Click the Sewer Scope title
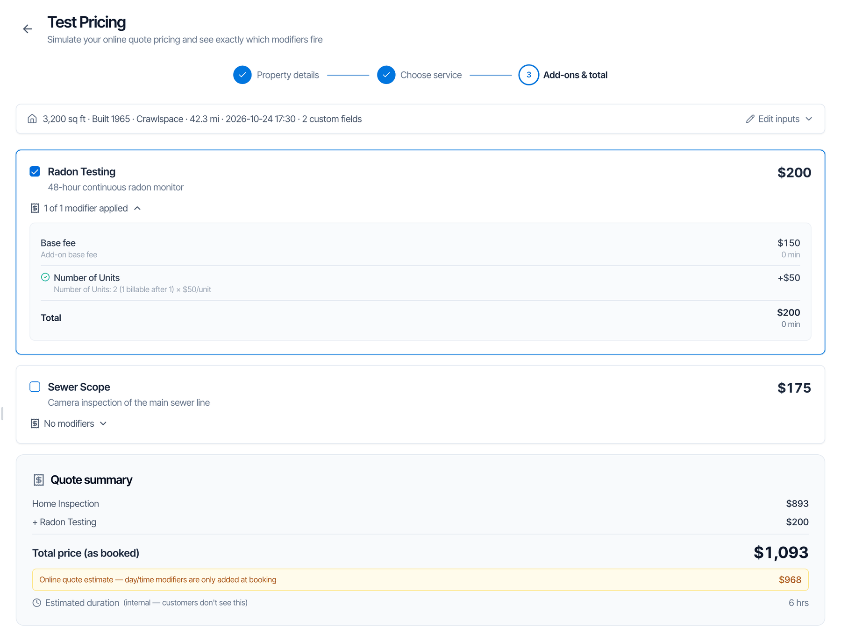 tap(79, 387)
